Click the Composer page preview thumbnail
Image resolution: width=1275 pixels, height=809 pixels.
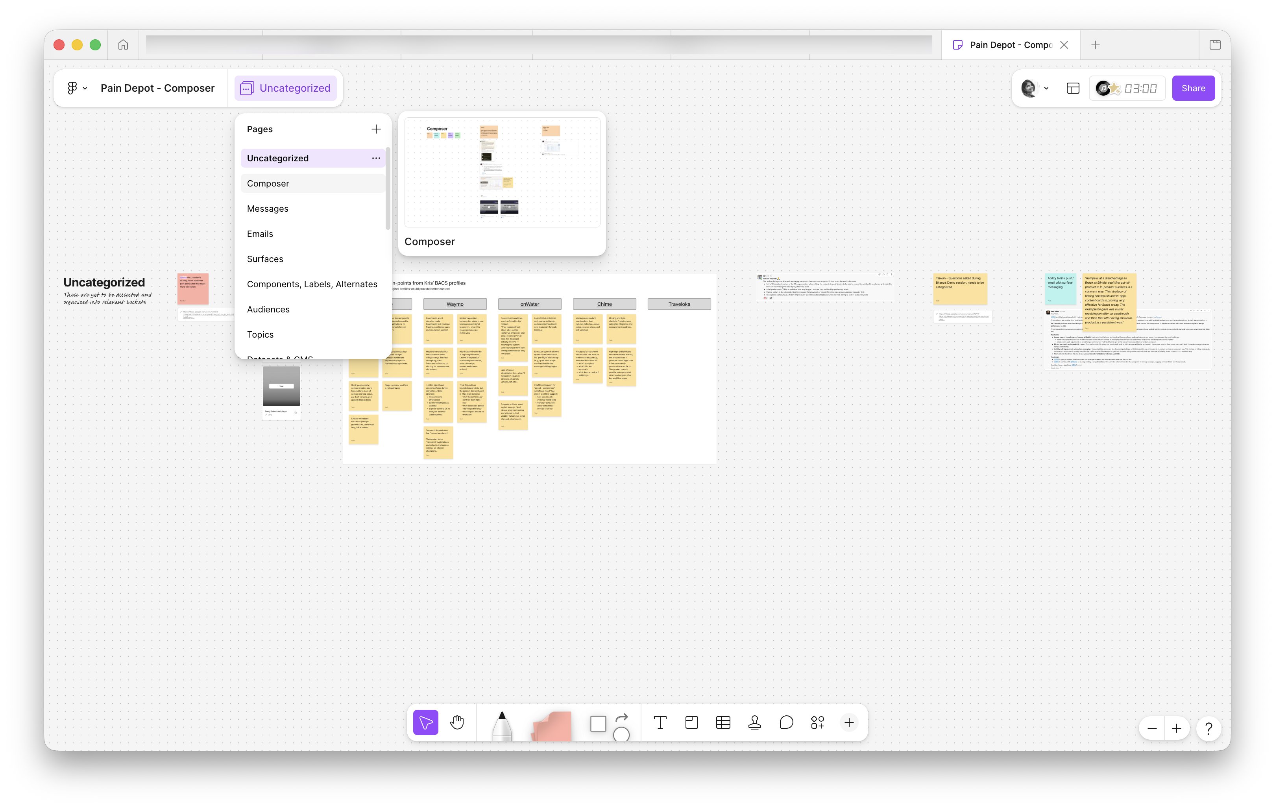[502, 173]
